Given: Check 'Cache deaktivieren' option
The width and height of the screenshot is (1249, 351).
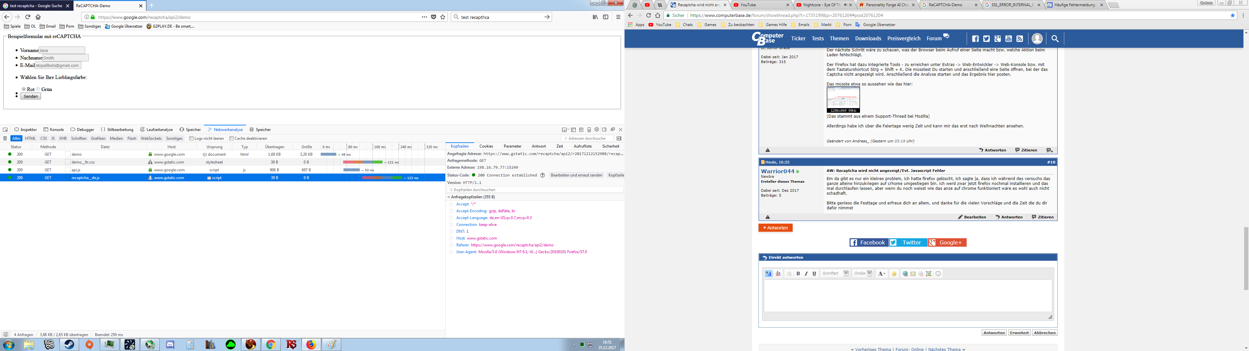Looking at the screenshot, I should coord(231,139).
